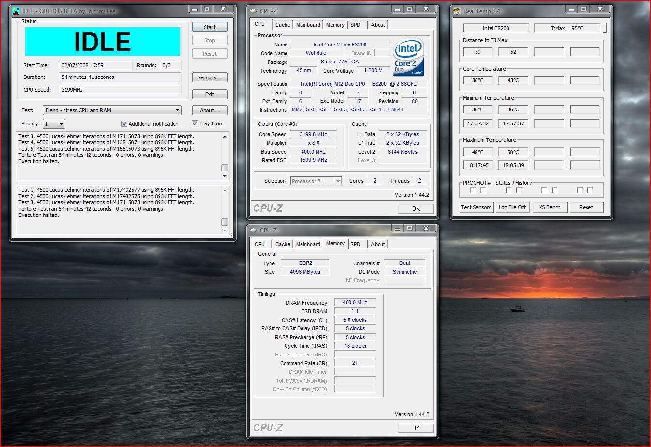The width and height of the screenshot is (651, 447).
Task: Click the Intel Core 2 Duo logo
Action: [x=409, y=57]
